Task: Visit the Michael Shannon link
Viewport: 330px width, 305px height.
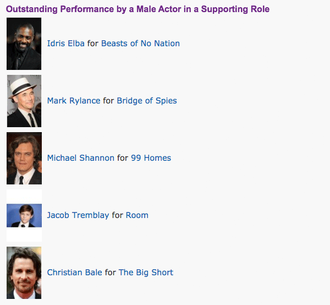Action: [x=80, y=158]
